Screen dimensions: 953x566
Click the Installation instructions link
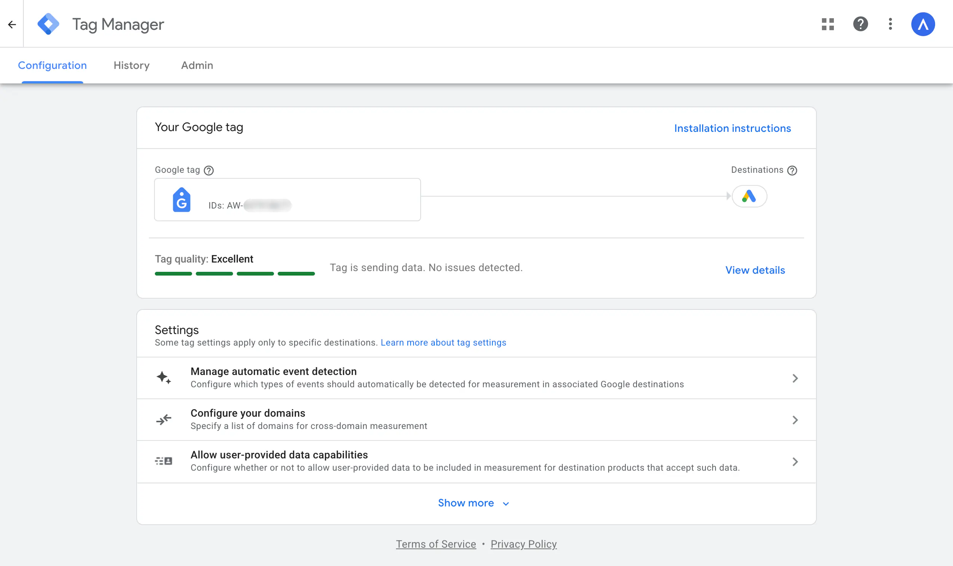732,128
